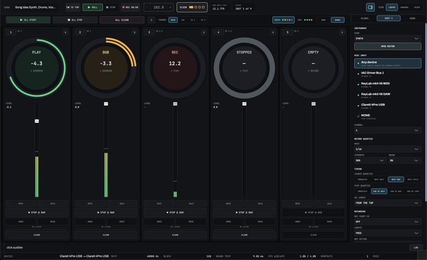Viewport: 427px width, 260px height.
Task: Select KeyLab mkII 49 MIDI input
Action: pos(388,85)
